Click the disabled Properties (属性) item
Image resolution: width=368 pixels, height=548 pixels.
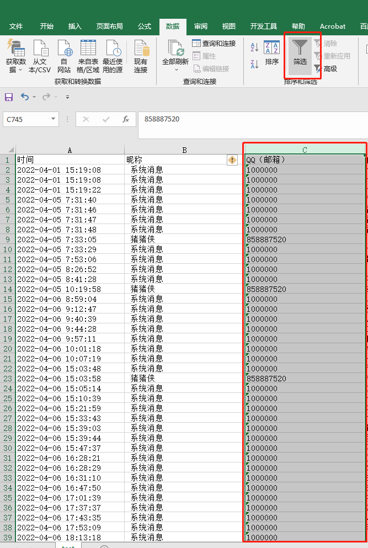pyautogui.click(x=205, y=56)
